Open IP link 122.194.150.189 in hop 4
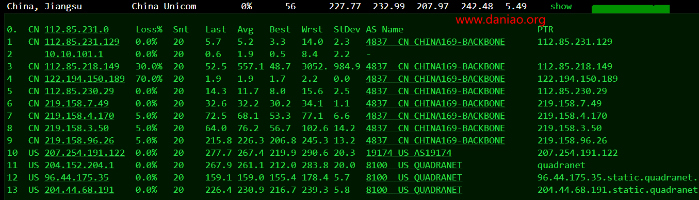Image resolution: width=699 pixels, height=200 pixels. coord(85,79)
